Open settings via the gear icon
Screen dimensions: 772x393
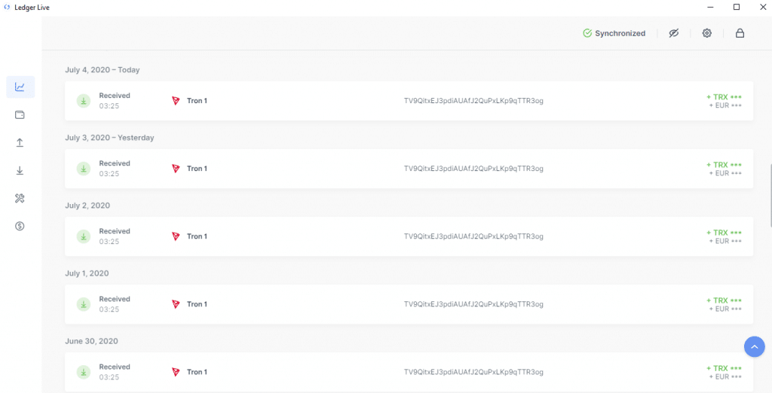707,33
